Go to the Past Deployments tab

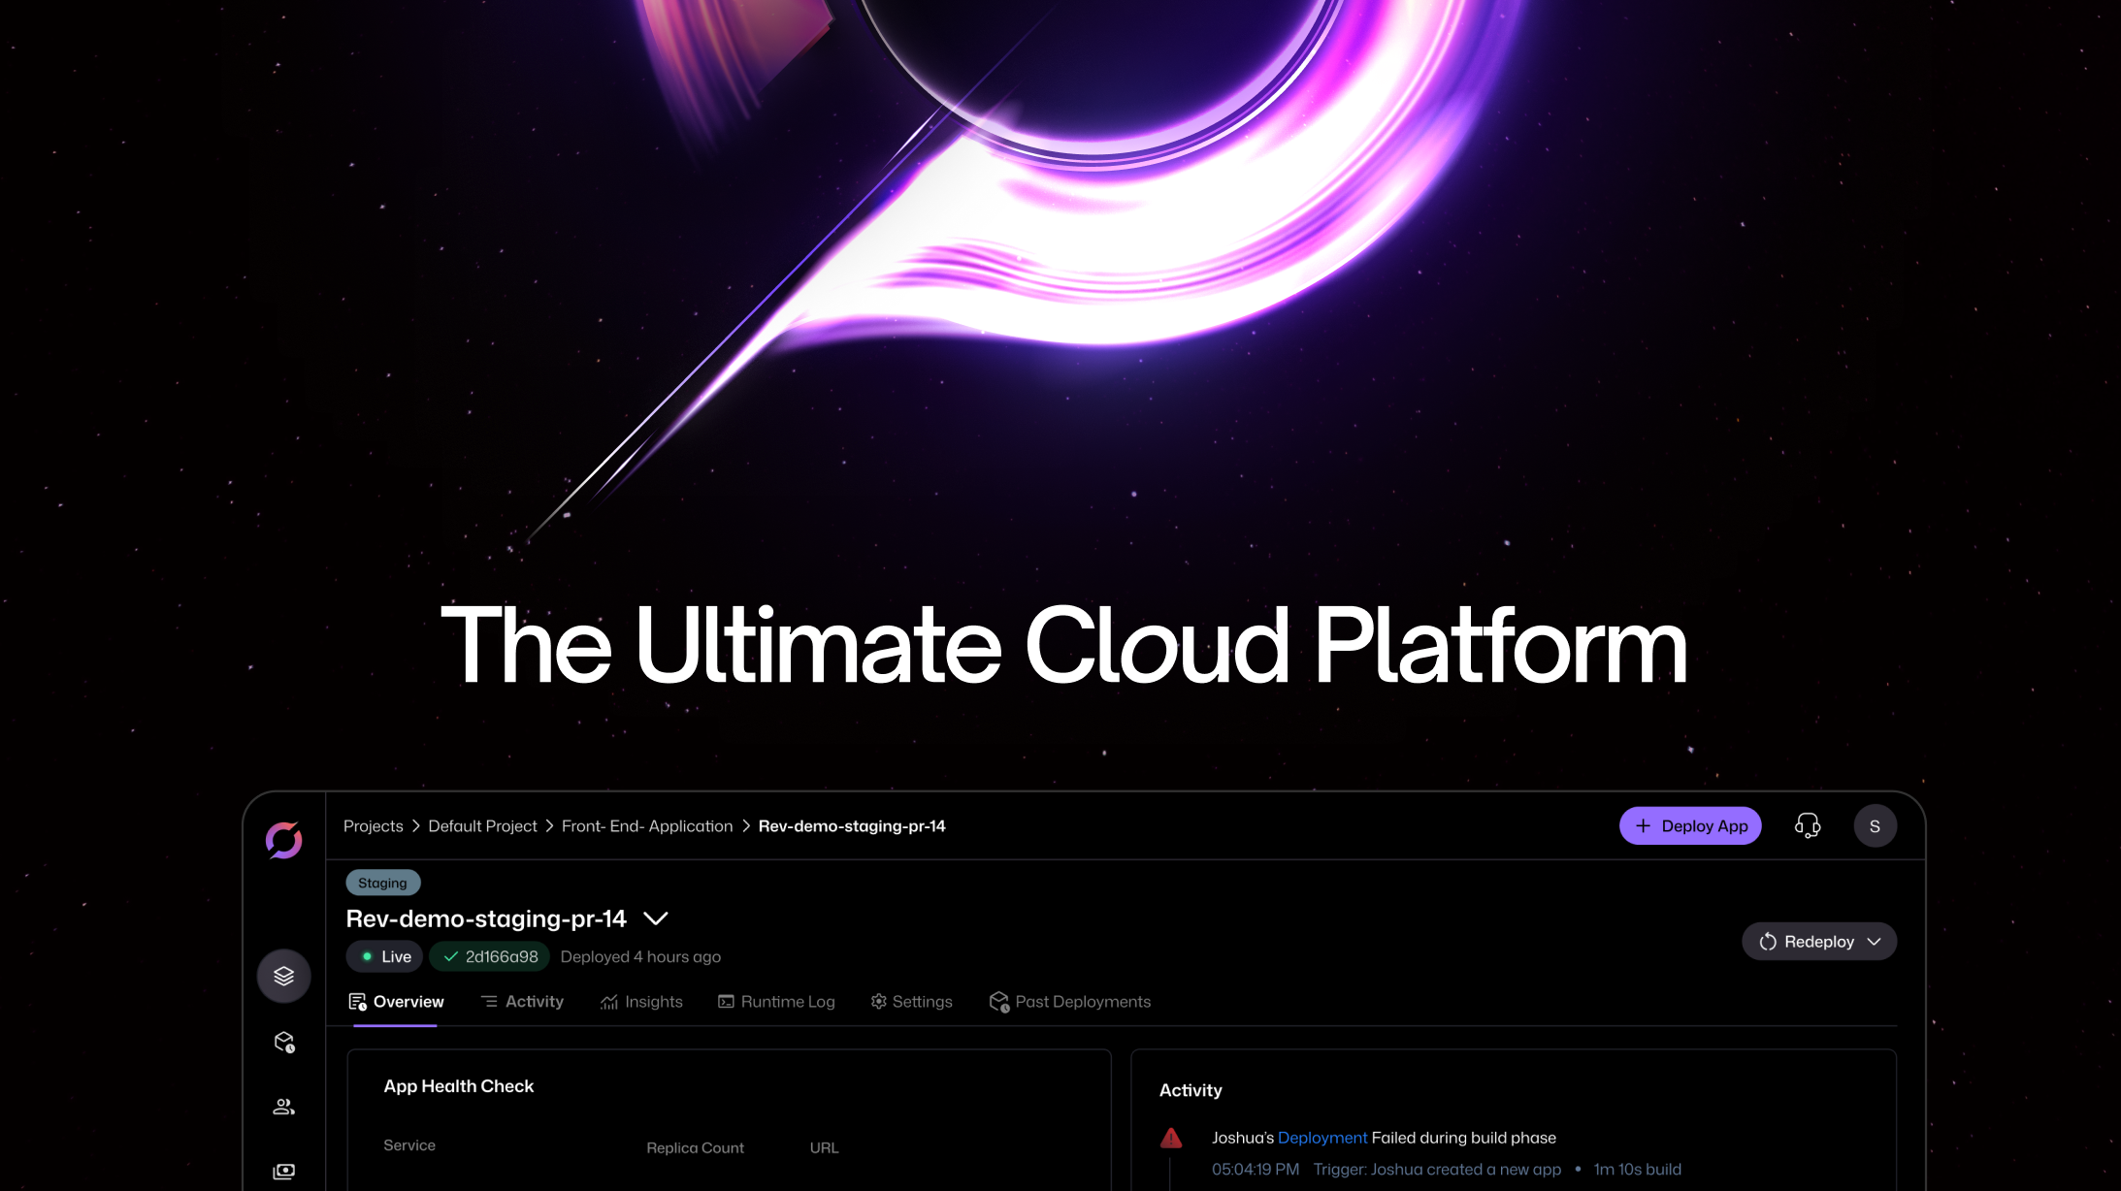1069,1002
